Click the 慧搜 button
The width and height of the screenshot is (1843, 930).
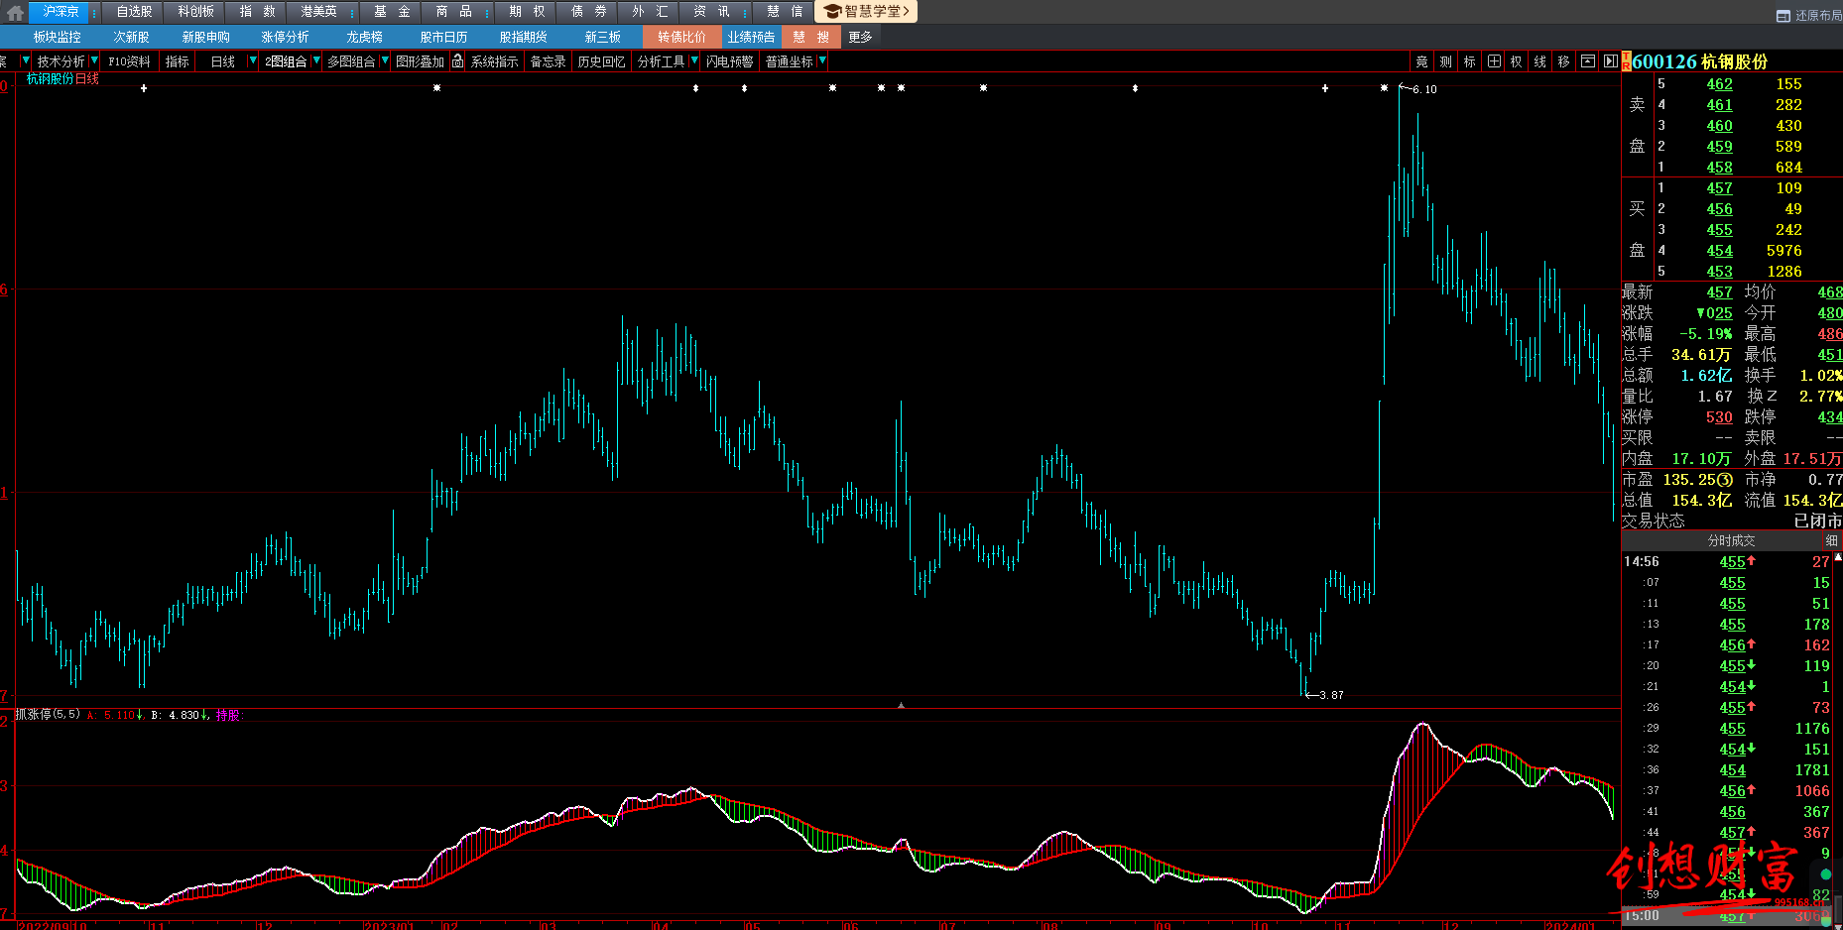pos(811,37)
